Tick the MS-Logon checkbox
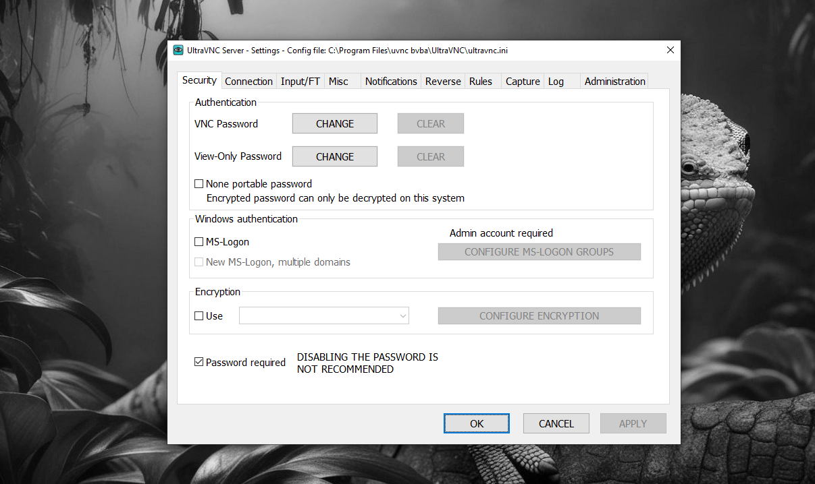 point(199,241)
